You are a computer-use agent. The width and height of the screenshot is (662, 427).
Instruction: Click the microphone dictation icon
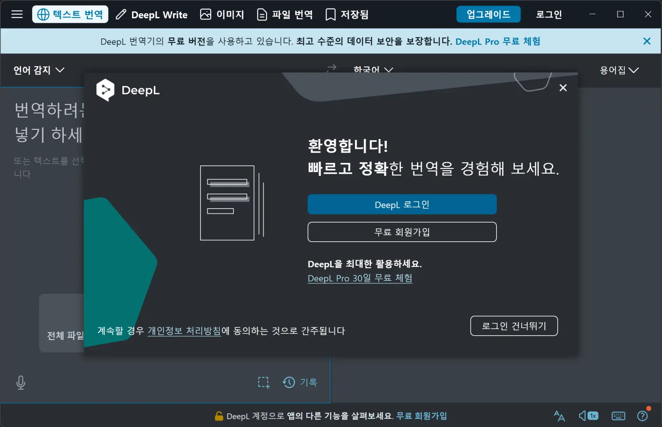(21, 383)
